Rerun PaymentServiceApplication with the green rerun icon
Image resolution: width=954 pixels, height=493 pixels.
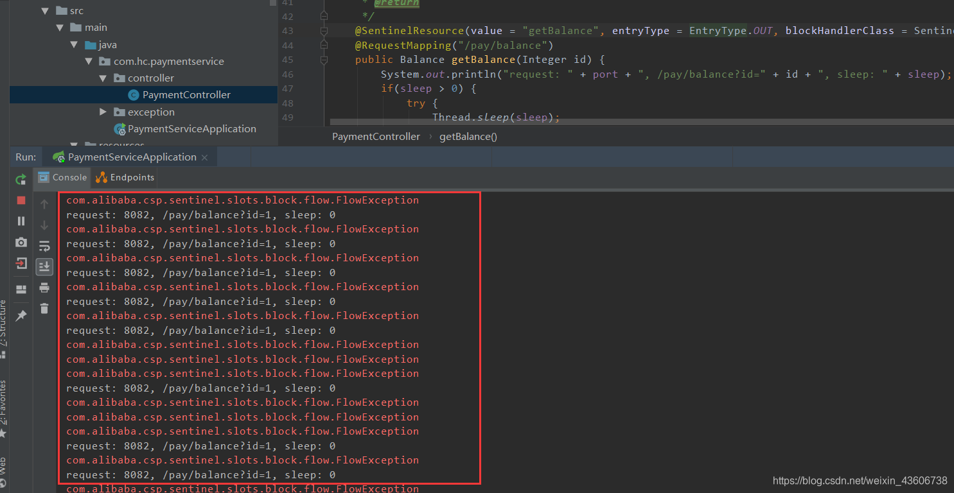point(21,179)
